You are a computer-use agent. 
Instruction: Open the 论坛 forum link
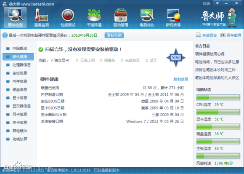click(x=206, y=3)
